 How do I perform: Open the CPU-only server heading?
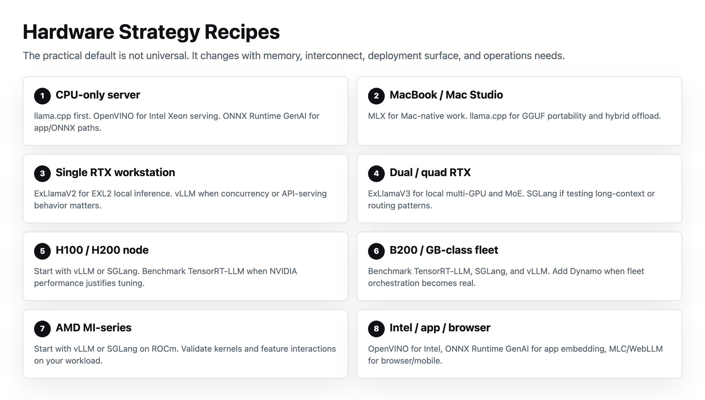tap(98, 95)
